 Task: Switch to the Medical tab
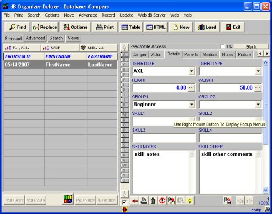(210, 54)
